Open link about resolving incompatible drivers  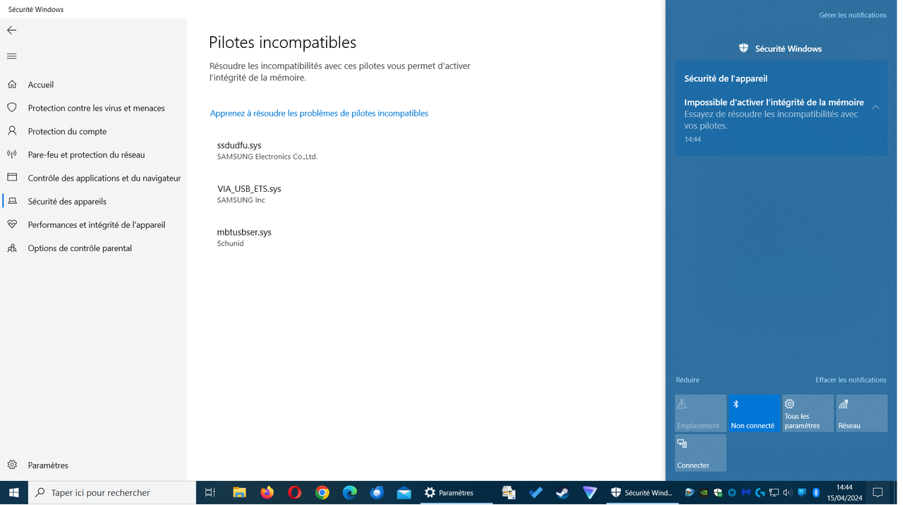(319, 114)
